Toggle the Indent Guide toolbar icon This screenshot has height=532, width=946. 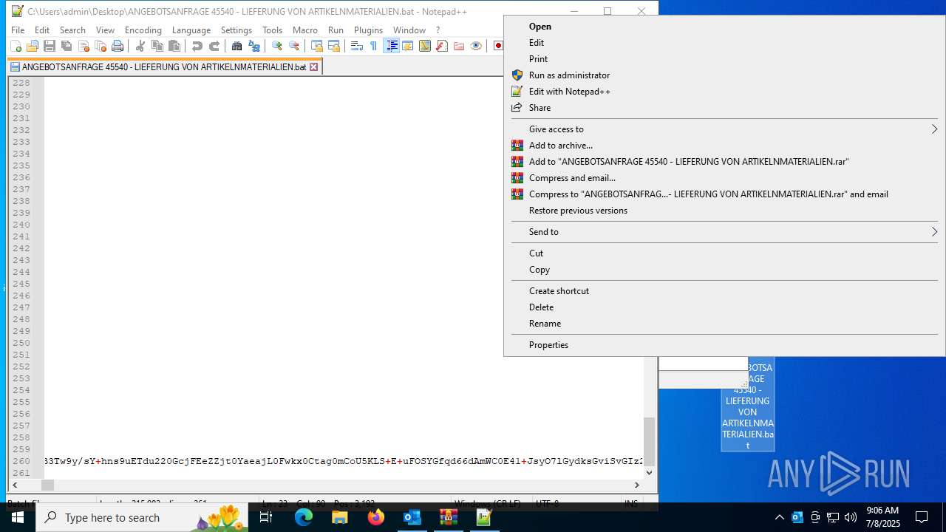tap(391, 46)
